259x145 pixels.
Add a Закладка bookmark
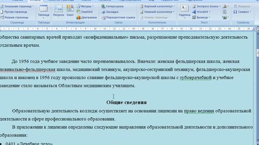(x=110, y=12)
